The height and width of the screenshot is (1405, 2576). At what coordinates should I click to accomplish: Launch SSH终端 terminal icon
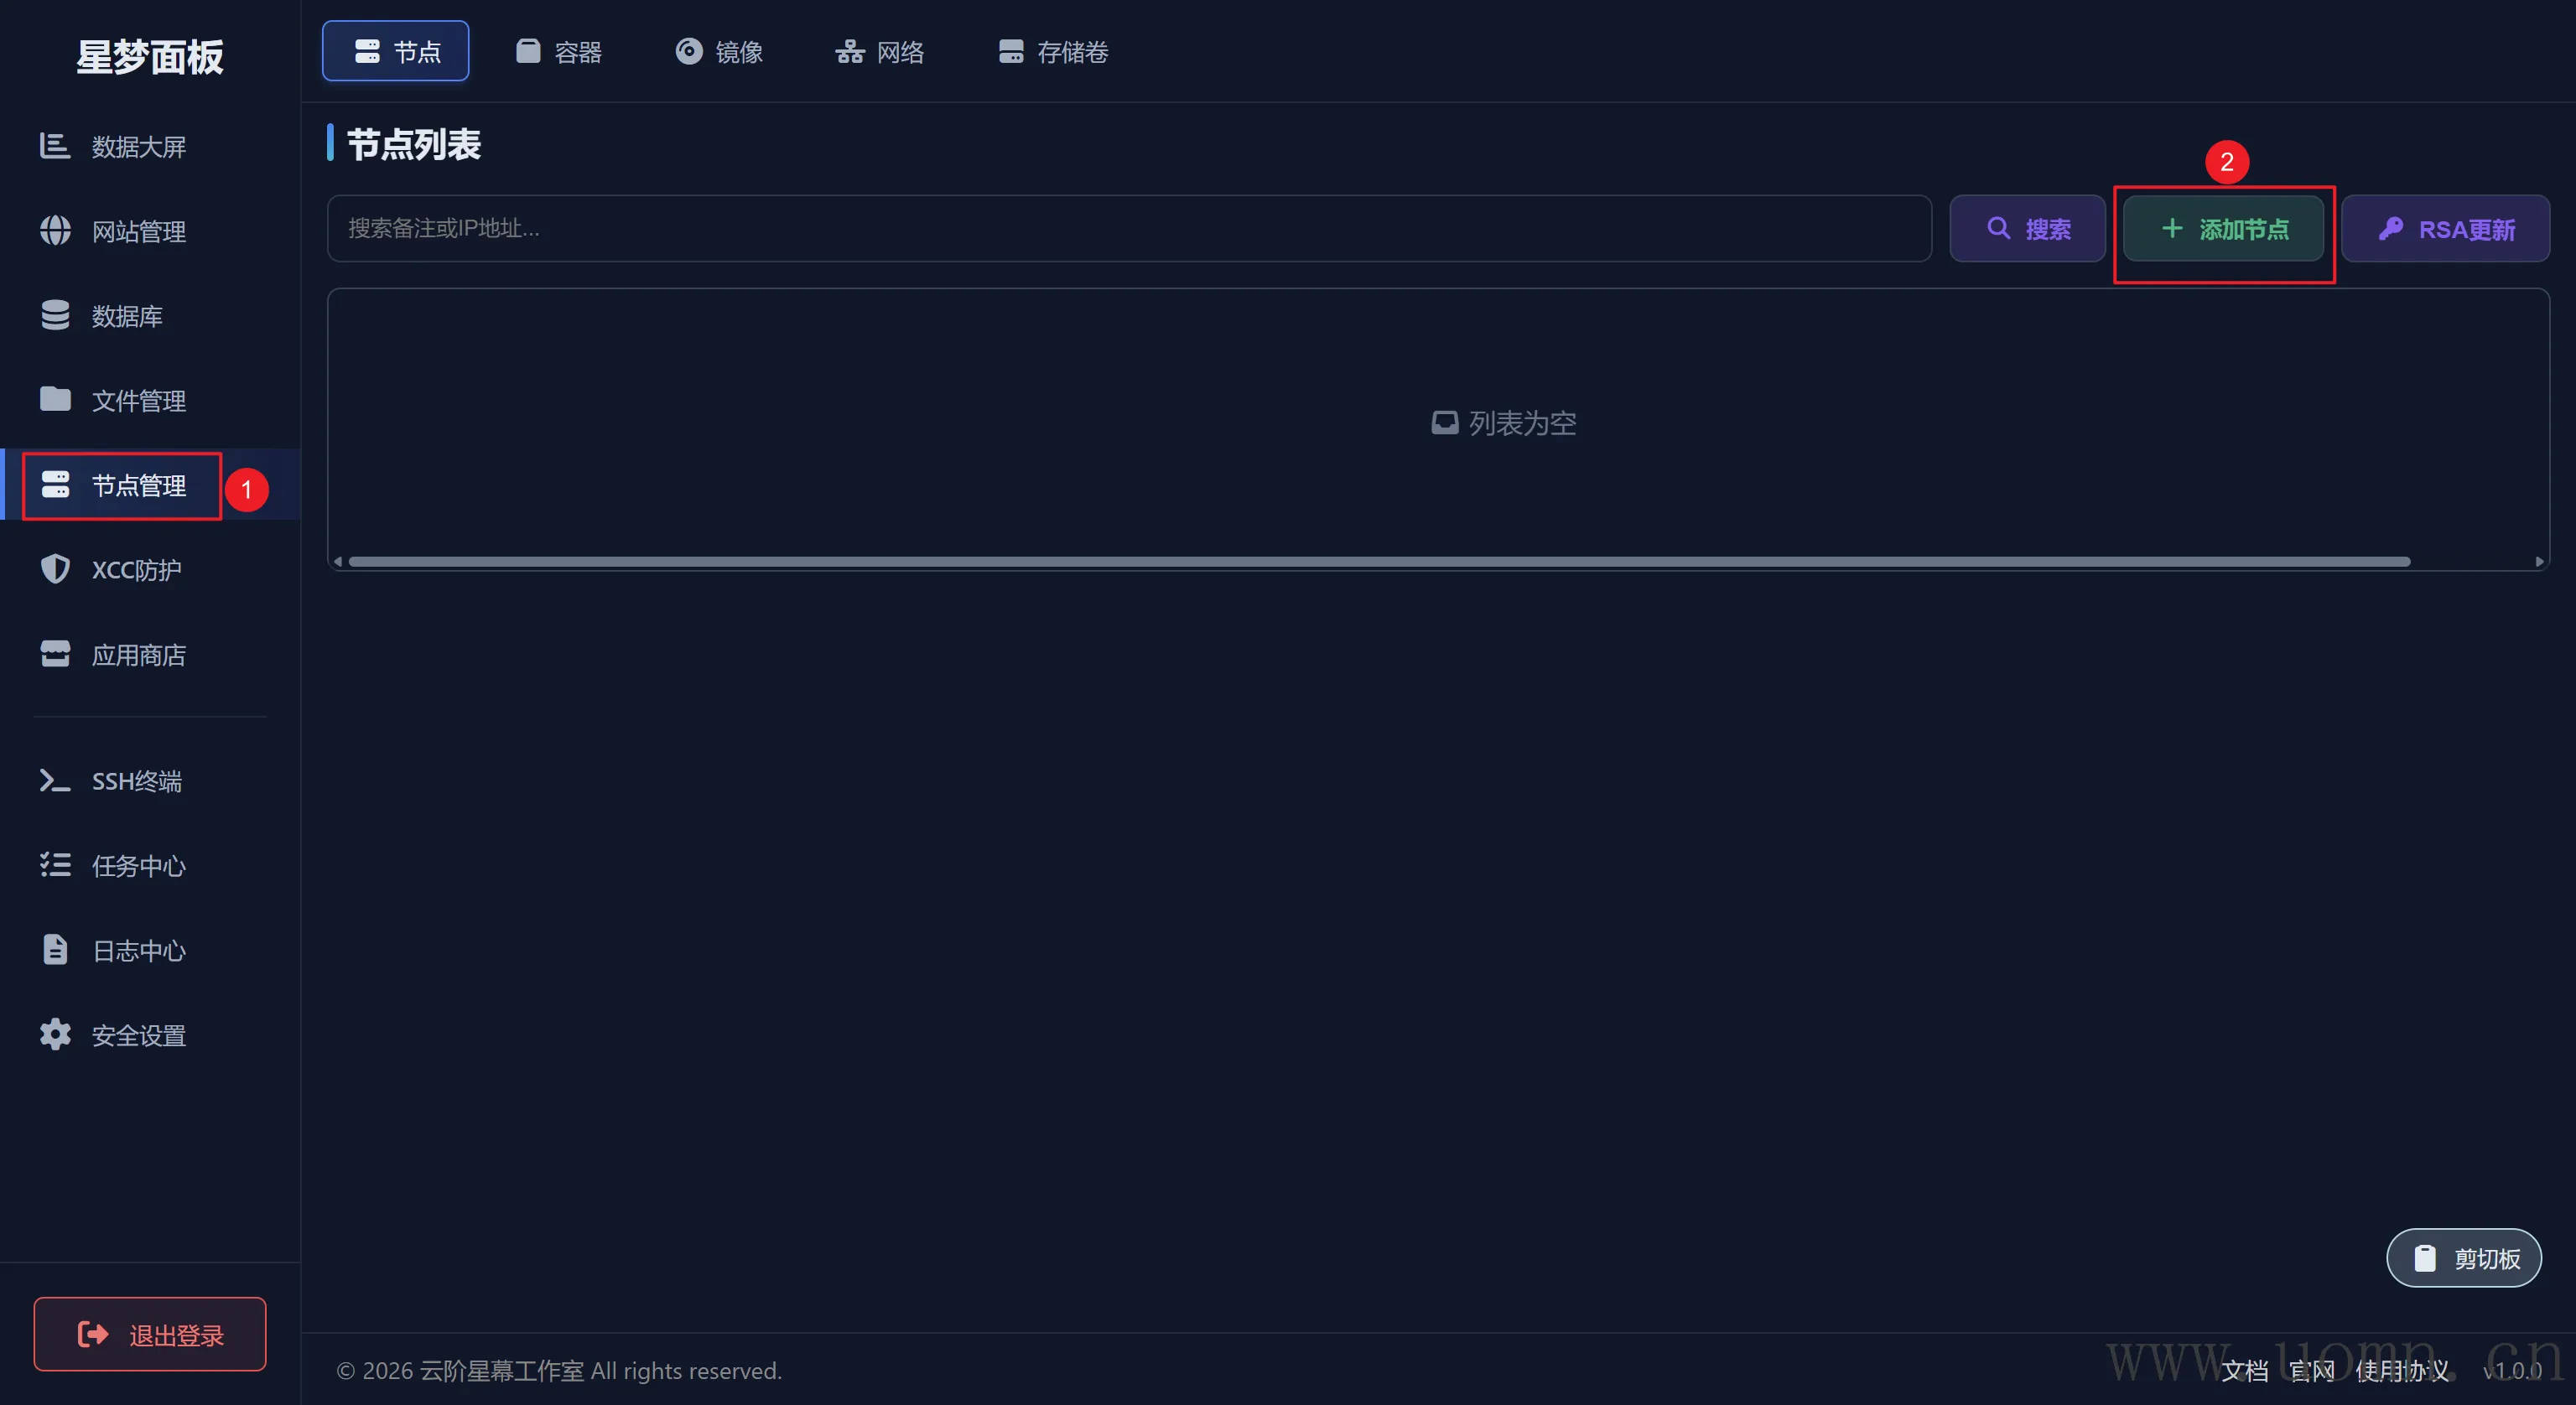[54, 781]
